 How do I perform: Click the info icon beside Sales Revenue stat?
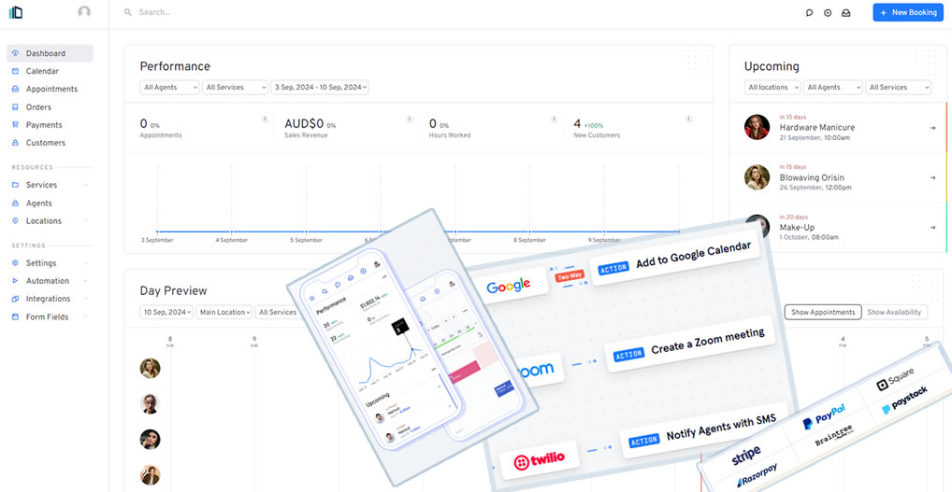410,119
